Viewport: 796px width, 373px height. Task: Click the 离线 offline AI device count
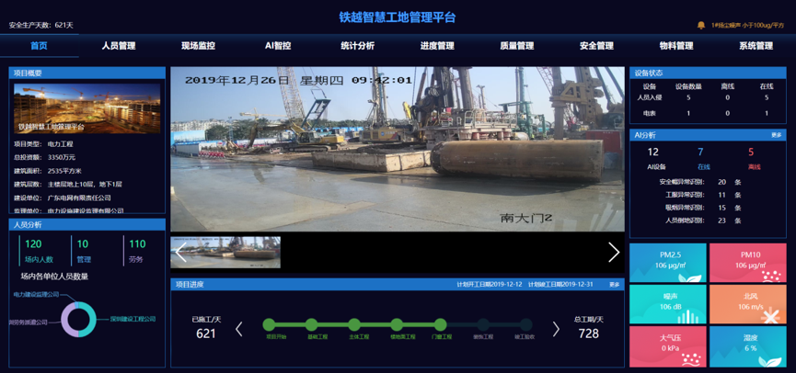coord(751,153)
